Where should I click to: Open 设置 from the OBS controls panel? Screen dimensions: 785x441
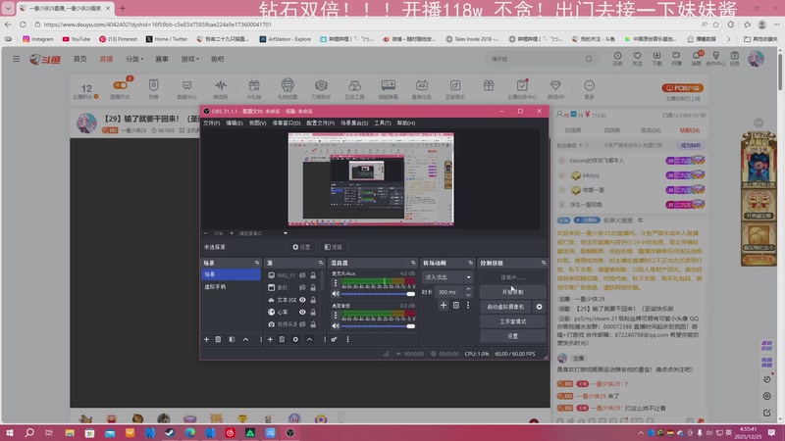(512, 336)
